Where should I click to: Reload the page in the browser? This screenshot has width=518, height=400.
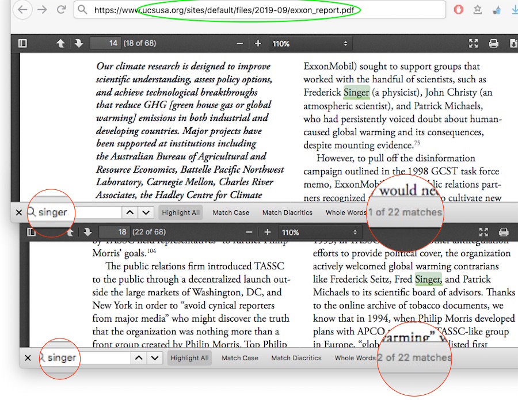pos(60,10)
